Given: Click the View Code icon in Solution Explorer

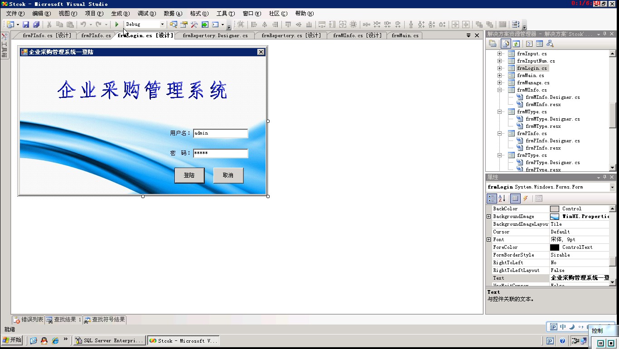Looking at the screenshot, I should coord(529,44).
